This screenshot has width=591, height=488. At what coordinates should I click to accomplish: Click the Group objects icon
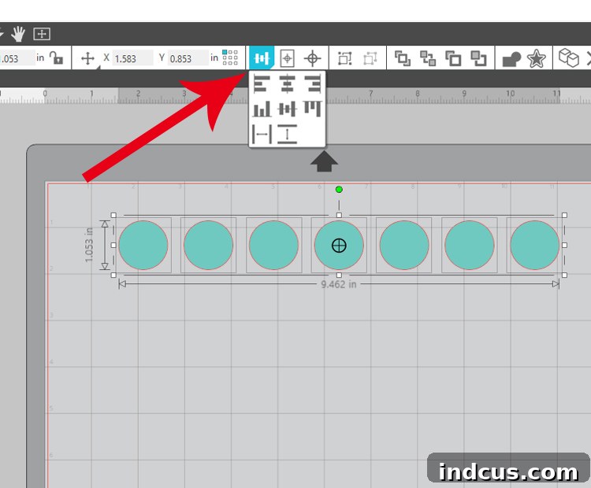coord(344,58)
